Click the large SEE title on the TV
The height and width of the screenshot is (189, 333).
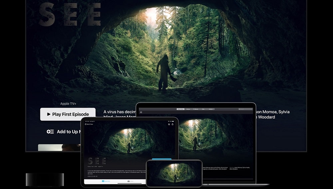70,14
